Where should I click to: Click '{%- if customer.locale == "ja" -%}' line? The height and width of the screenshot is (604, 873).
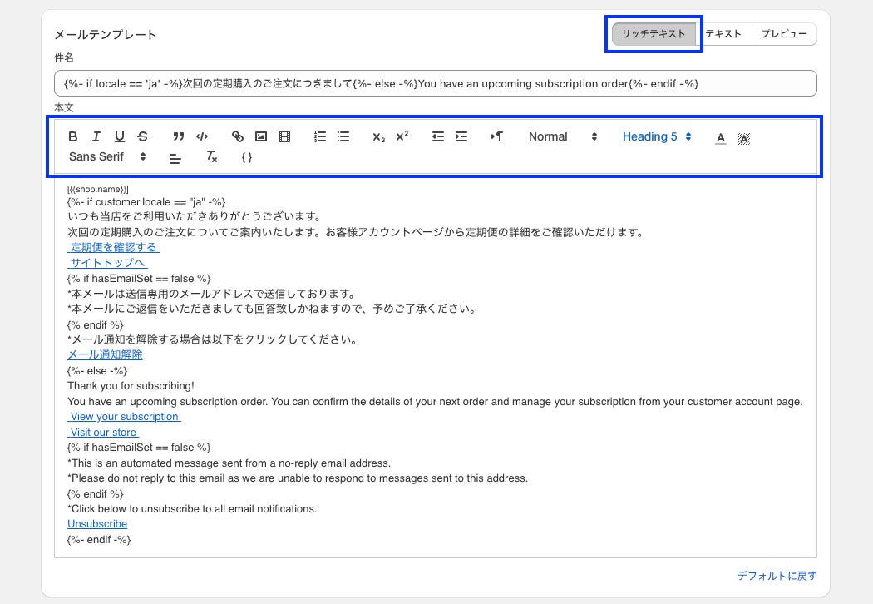click(x=146, y=201)
